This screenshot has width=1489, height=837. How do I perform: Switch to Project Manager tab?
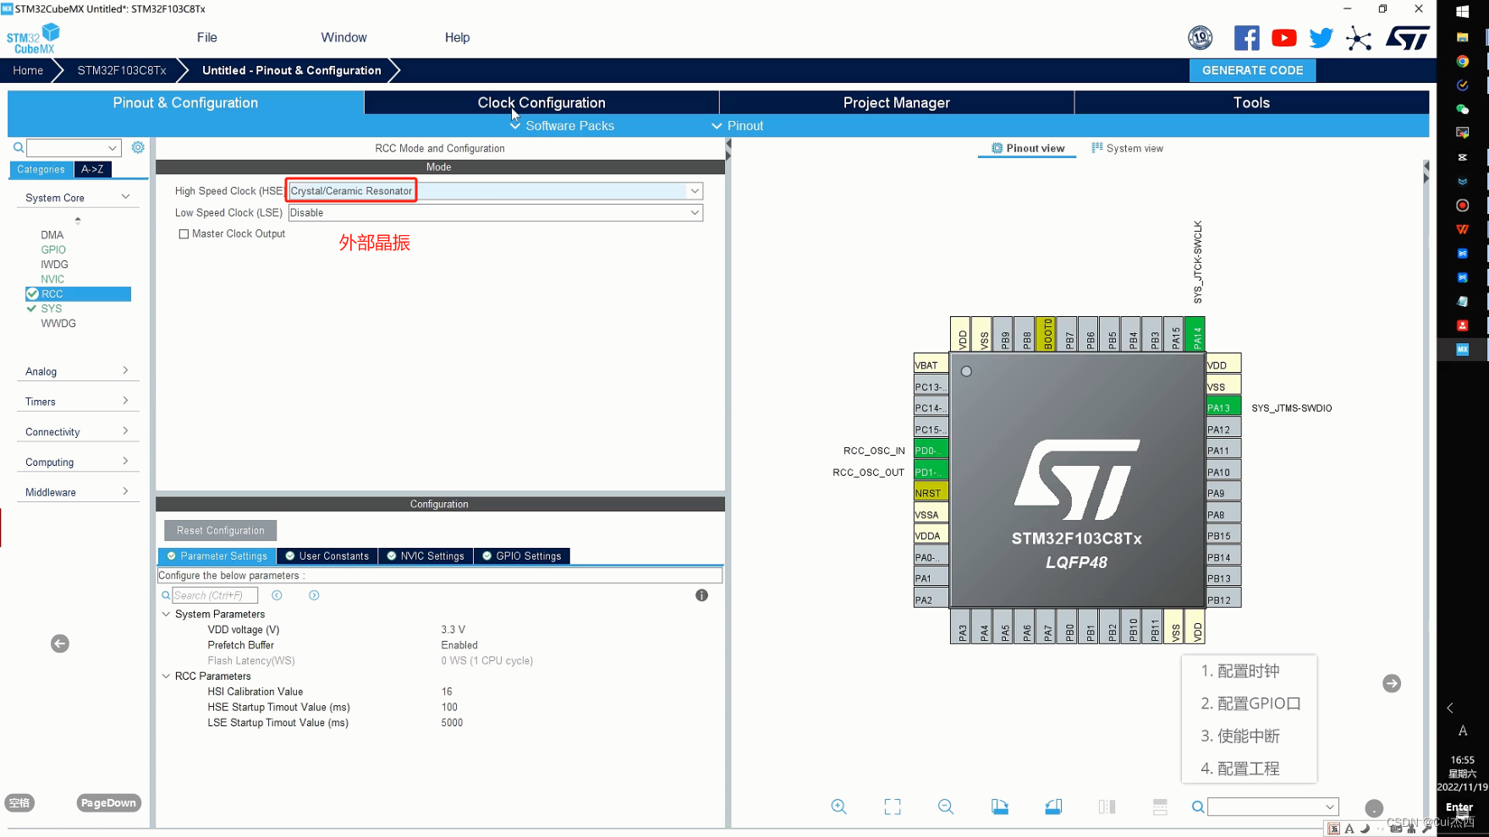coord(897,102)
